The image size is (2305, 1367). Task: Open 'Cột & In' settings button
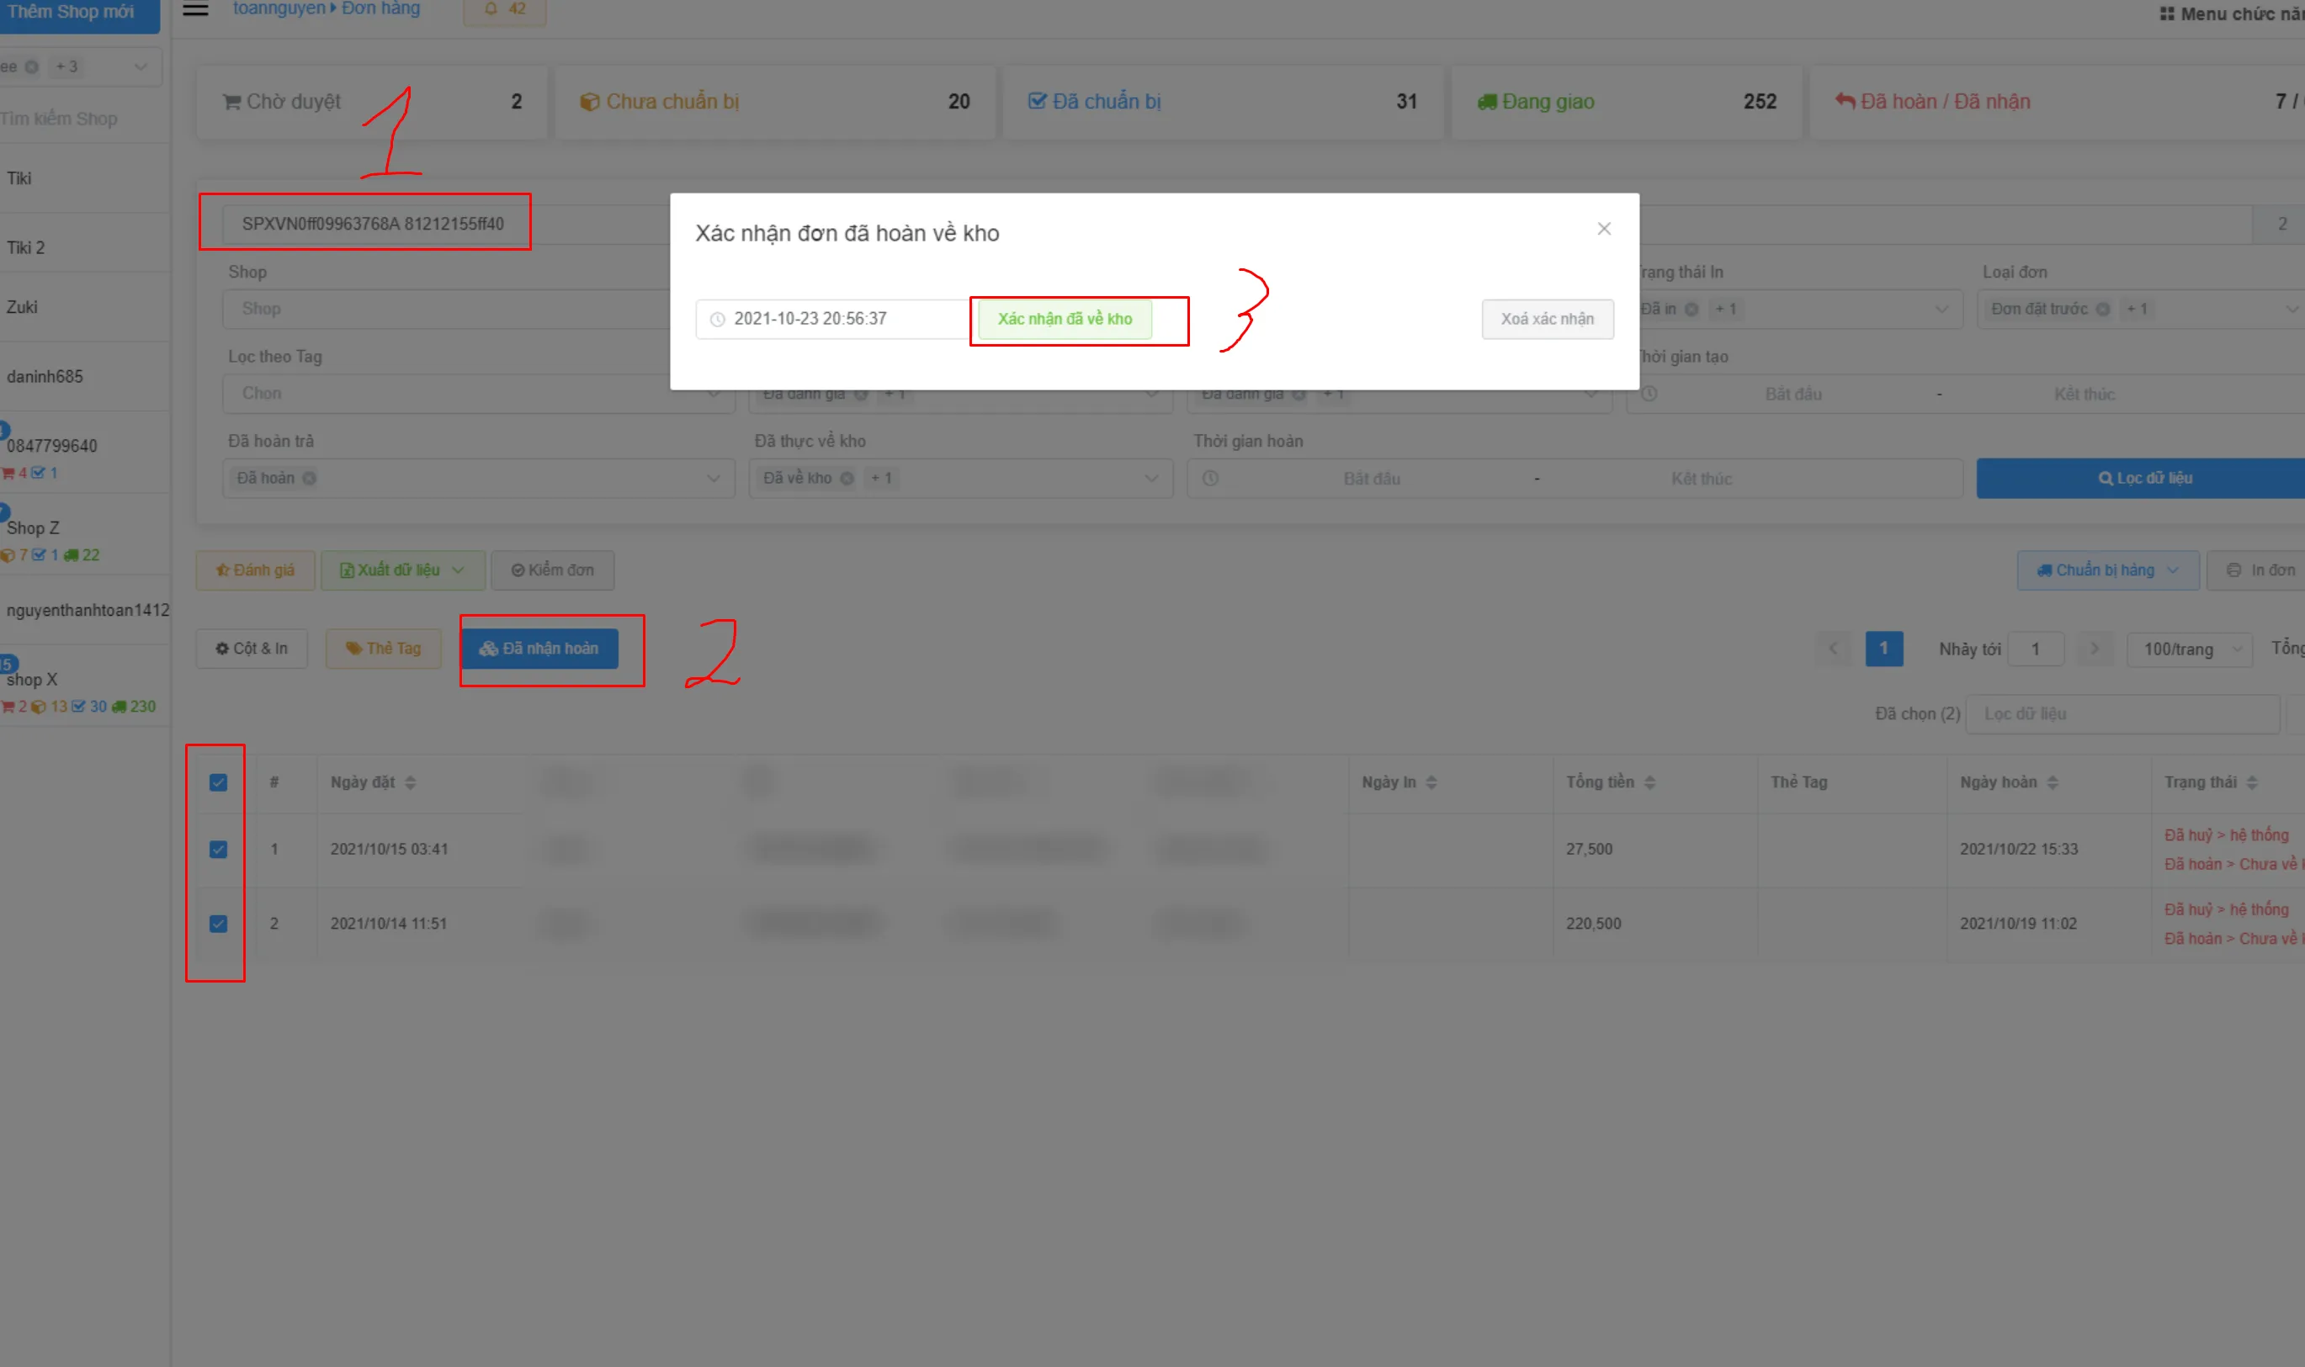[x=252, y=649]
